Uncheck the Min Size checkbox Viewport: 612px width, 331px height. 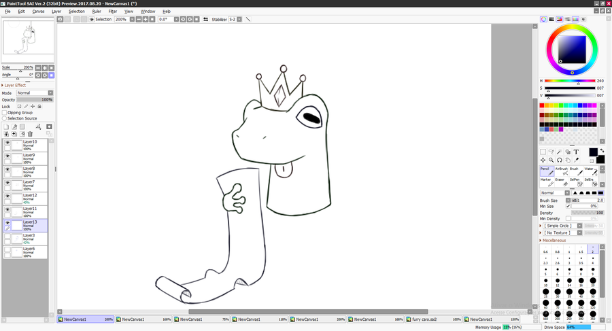click(x=568, y=206)
